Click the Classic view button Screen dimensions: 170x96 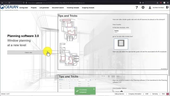(28, 53)
